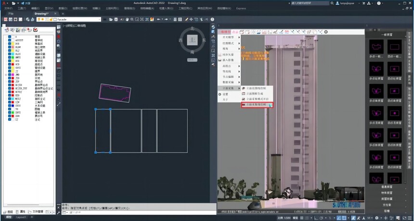The width and height of the screenshot is (414, 221).
Task: Select the 多点一般房屋 house thumbnail
Action: pos(376,47)
